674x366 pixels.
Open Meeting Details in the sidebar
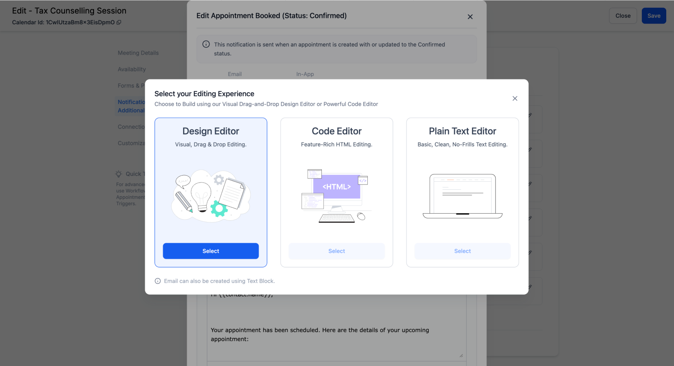point(138,53)
